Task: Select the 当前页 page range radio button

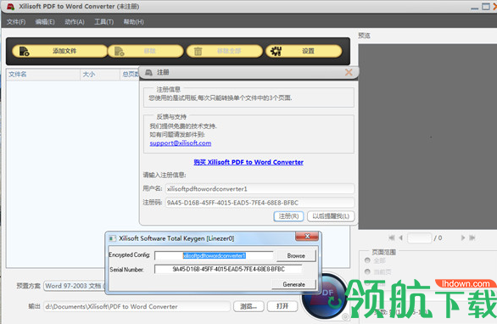Action: click(x=367, y=271)
